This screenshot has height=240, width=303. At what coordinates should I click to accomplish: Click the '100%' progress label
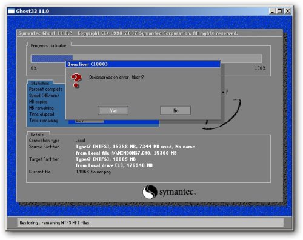[x=260, y=68]
